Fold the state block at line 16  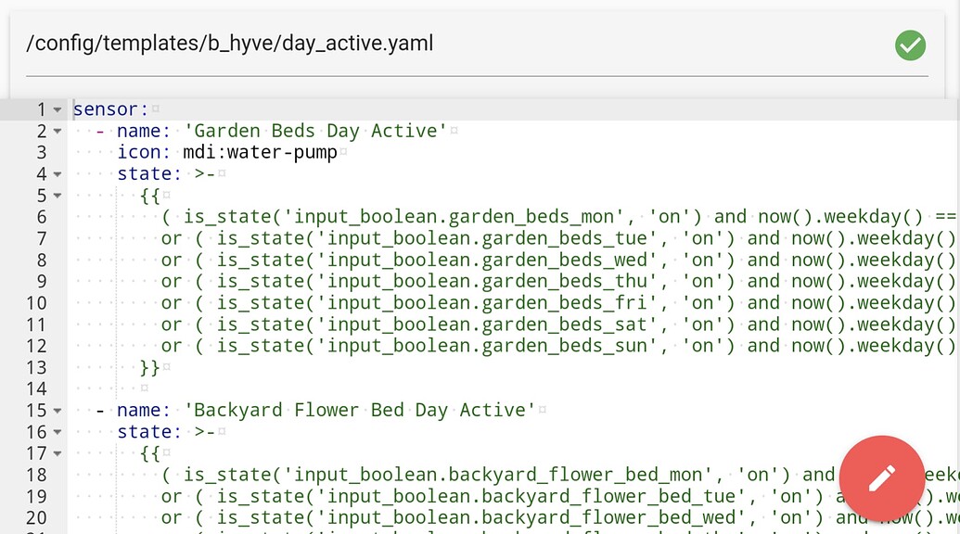pyautogui.click(x=58, y=431)
